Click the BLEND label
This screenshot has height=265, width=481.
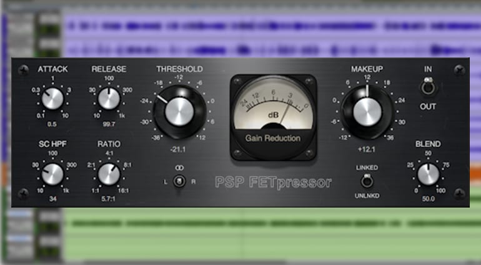coord(428,144)
